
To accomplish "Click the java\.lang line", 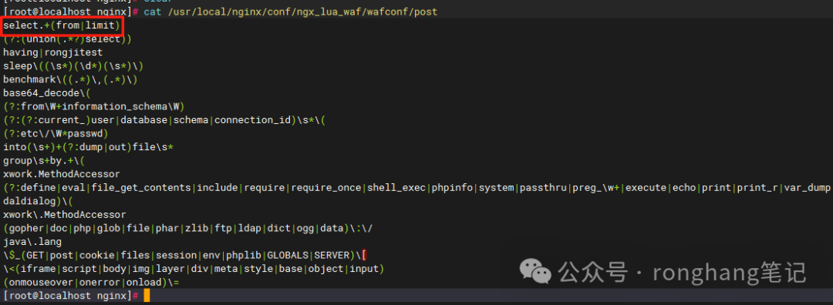I will (x=32, y=242).
